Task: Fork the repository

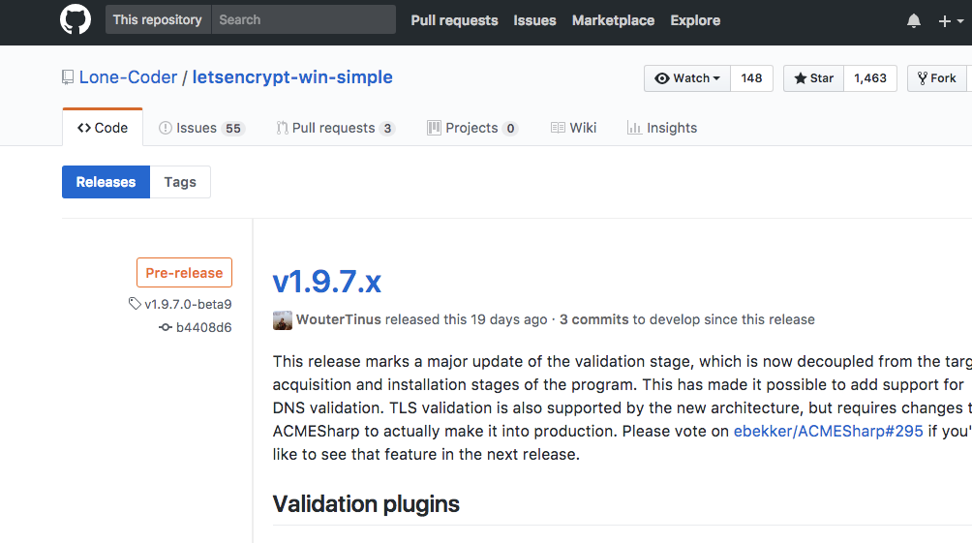Action: point(937,78)
